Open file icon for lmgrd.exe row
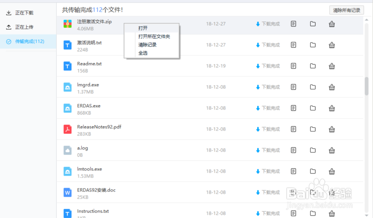 (x=293, y=87)
